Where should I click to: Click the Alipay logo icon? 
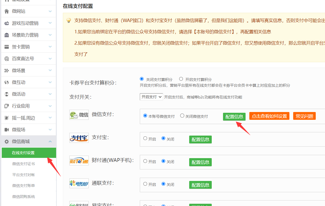tap(79, 138)
